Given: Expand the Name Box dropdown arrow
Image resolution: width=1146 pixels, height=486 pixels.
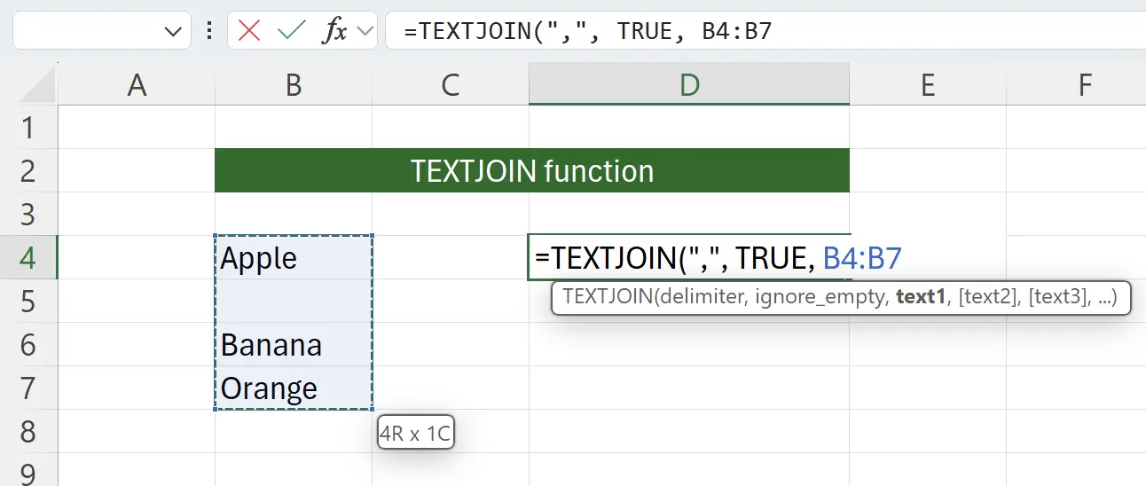Looking at the screenshot, I should 173,32.
